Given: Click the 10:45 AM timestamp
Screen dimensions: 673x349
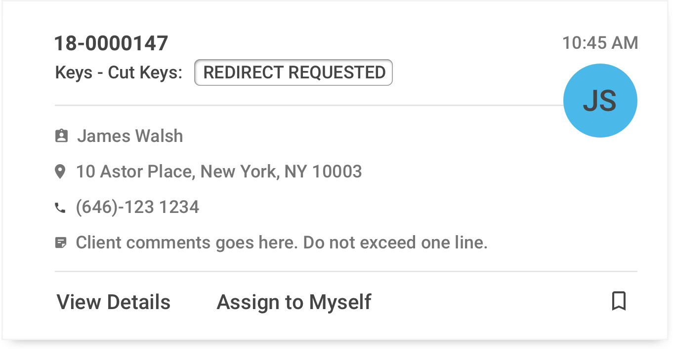Looking at the screenshot, I should pos(600,43).
